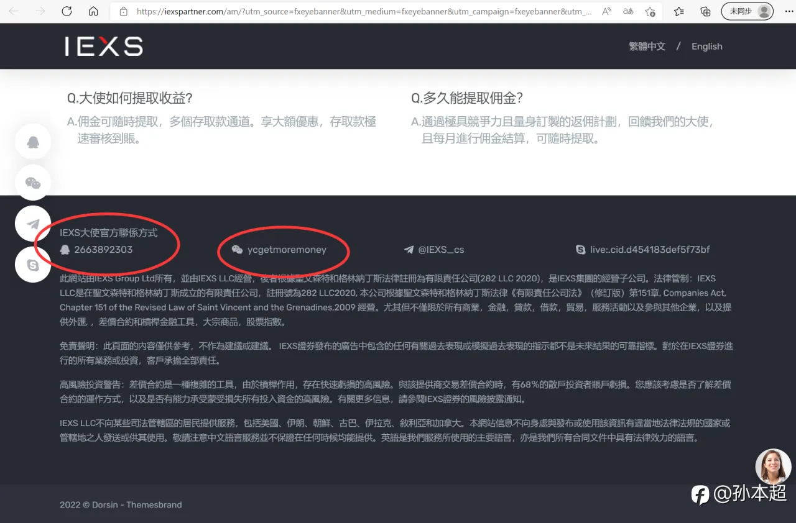
Task: Click the browser forward arrow
Action: point(40,11)
